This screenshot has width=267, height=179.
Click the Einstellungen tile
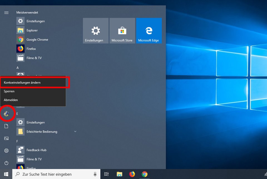[95, 31]
